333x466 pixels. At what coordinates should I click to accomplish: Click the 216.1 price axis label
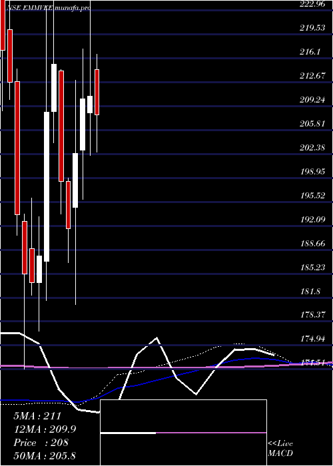pyautogui.click(x=310, y=52)
